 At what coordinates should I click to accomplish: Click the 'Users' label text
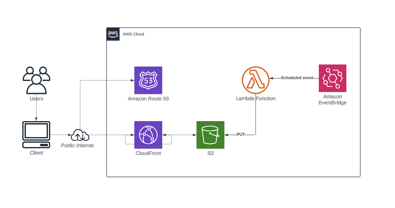(37, 99)
